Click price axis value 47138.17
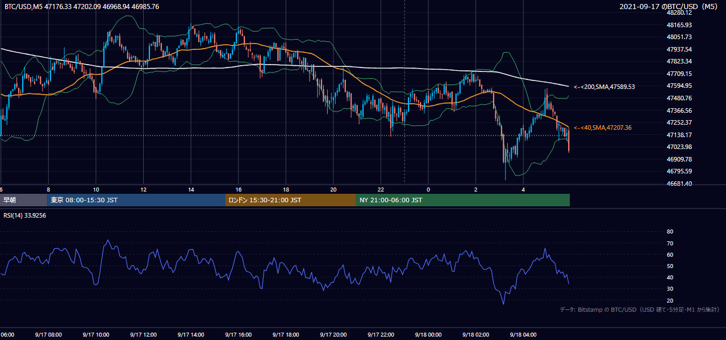This screenshot has height=340, width=726. point(679,135)
